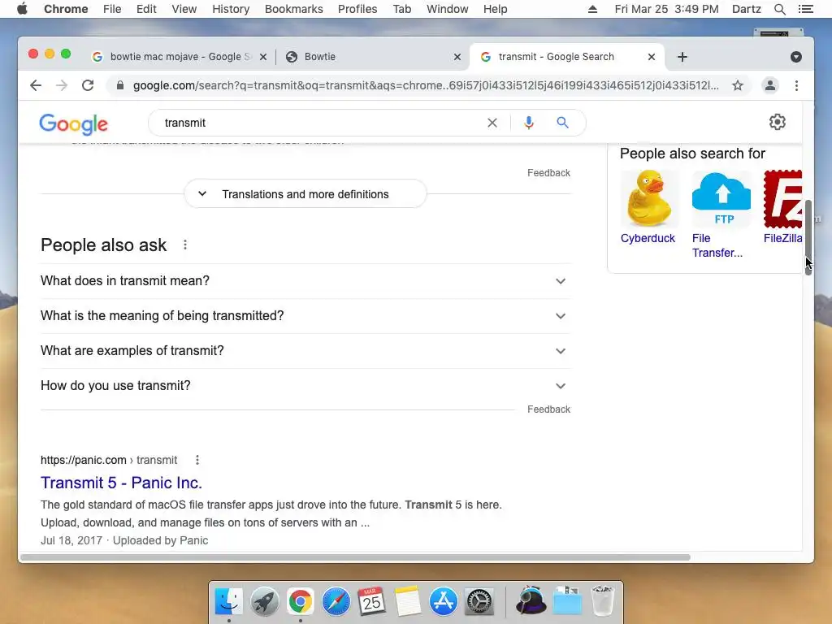This screenshot has width=832, height=624.
Task: Open the Edit menu
Action: [x=146, y=9]
